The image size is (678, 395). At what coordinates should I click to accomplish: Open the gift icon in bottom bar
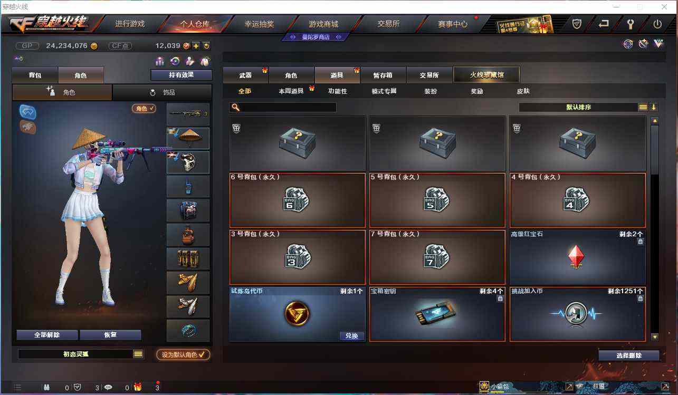[x=138, y=387]
